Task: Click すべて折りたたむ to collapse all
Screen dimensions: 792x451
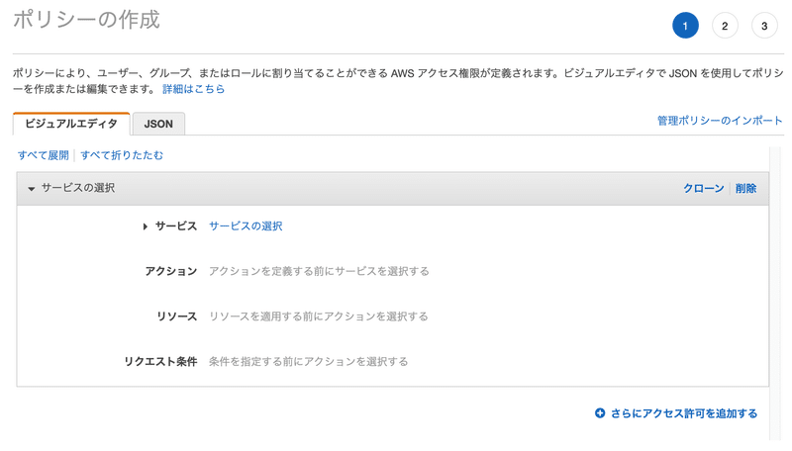Action: (122, 155)
